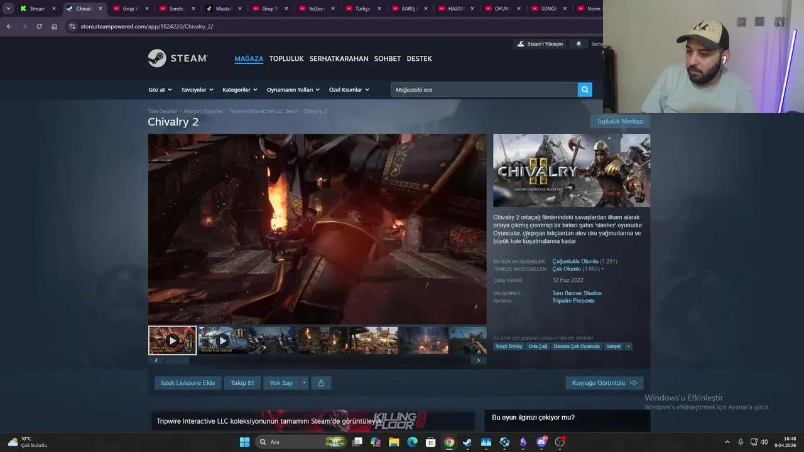Open Steam notifications bell
Viewport: 804px width, 452px height.
click(579, 44)
